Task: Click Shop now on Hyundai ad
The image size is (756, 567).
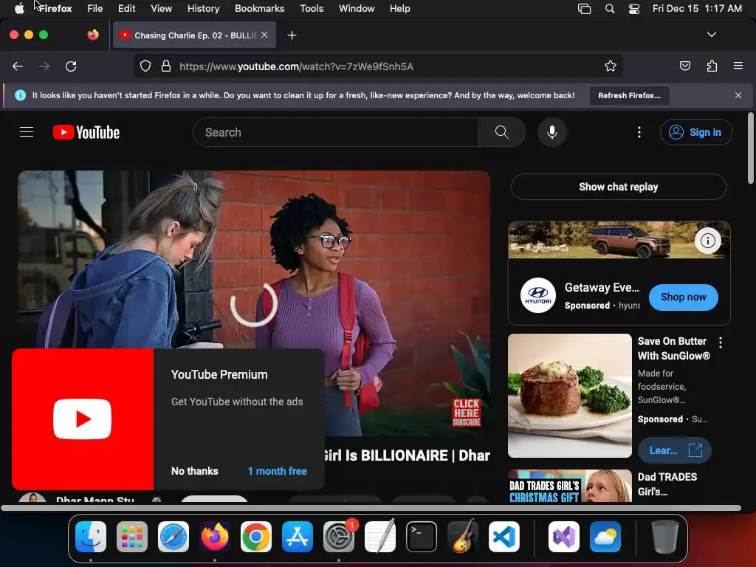Action: (683, 297)
